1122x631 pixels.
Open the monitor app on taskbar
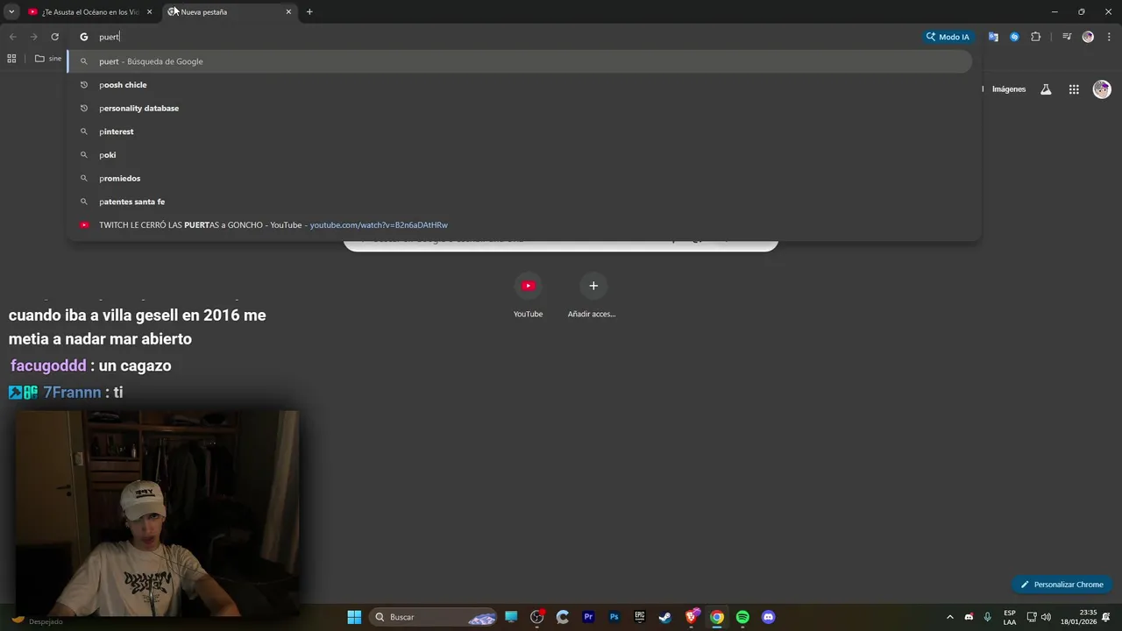(x=511, y=617)
